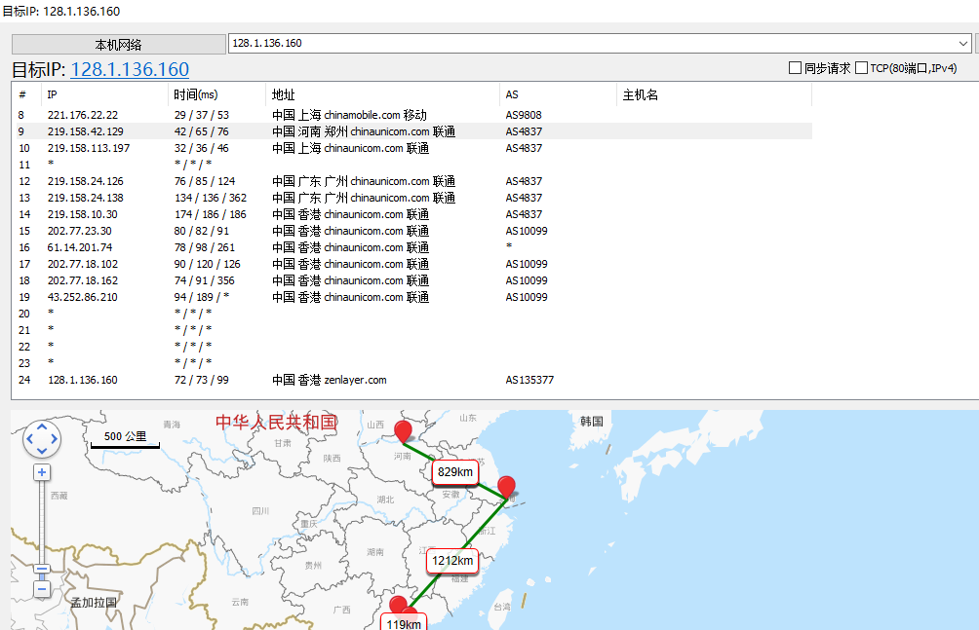The height and width of the screenshot is (630, 979).
Task: Select hop 9 IP 219.158.42.129
Action: pos(86,131)
